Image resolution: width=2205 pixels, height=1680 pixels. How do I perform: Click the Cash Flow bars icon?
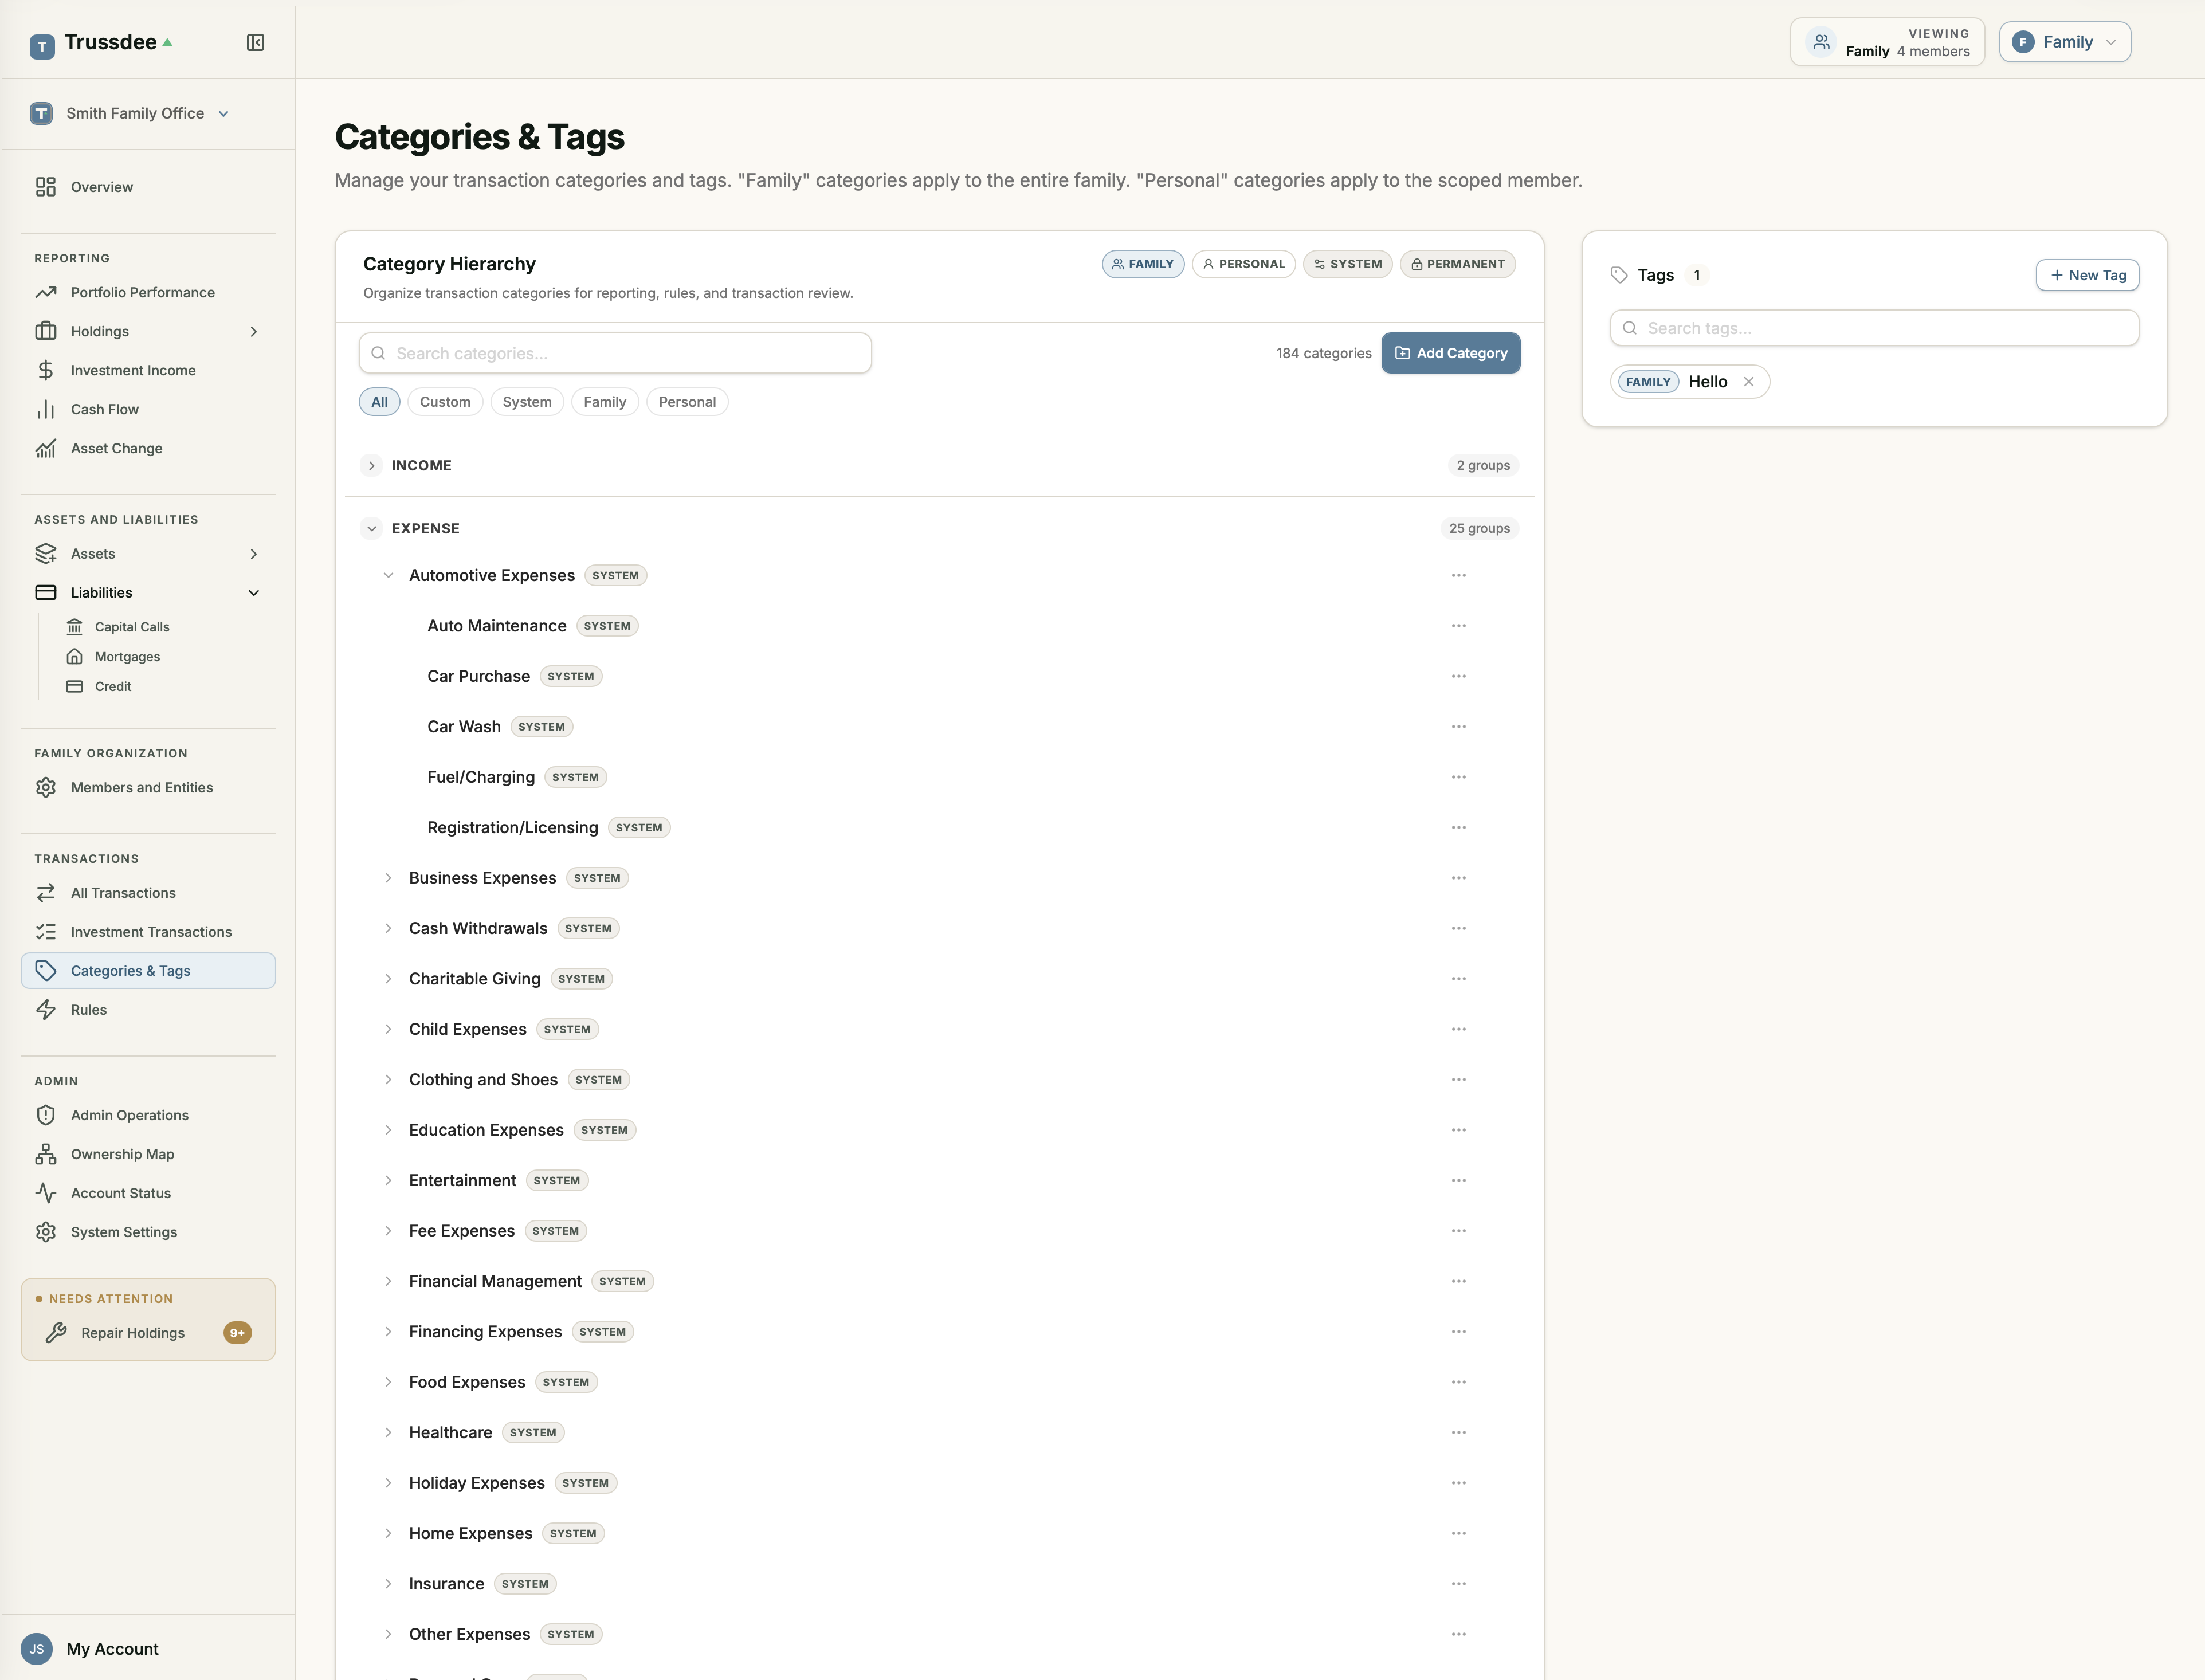click(x=46, y=409)
